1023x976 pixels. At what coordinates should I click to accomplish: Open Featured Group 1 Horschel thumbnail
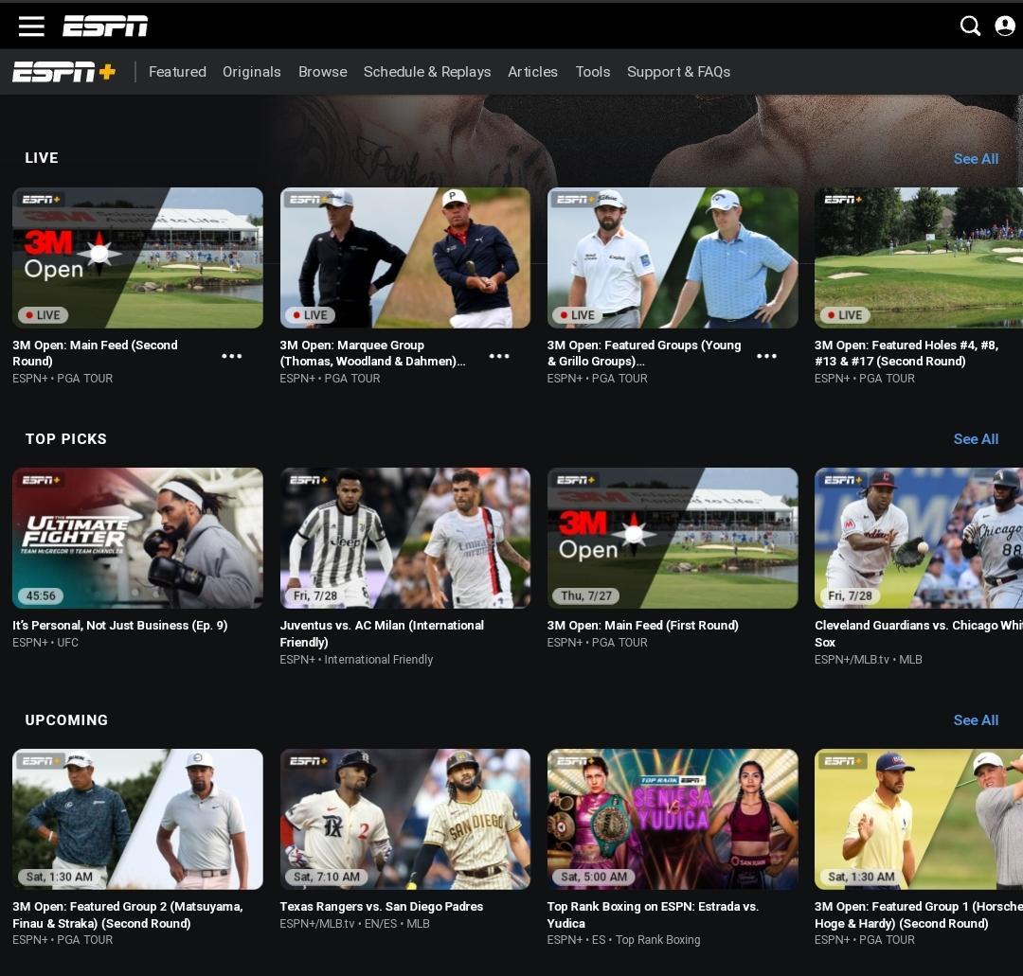click(x=919, y=820)
